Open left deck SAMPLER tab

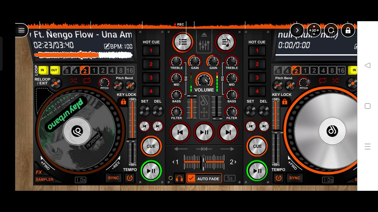[x=45, y=180]
